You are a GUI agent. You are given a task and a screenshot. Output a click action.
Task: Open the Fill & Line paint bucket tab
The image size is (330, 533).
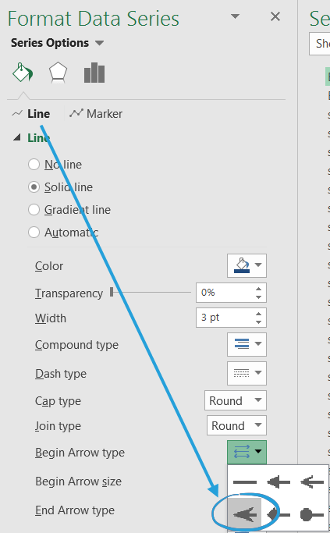click(23, 73)
